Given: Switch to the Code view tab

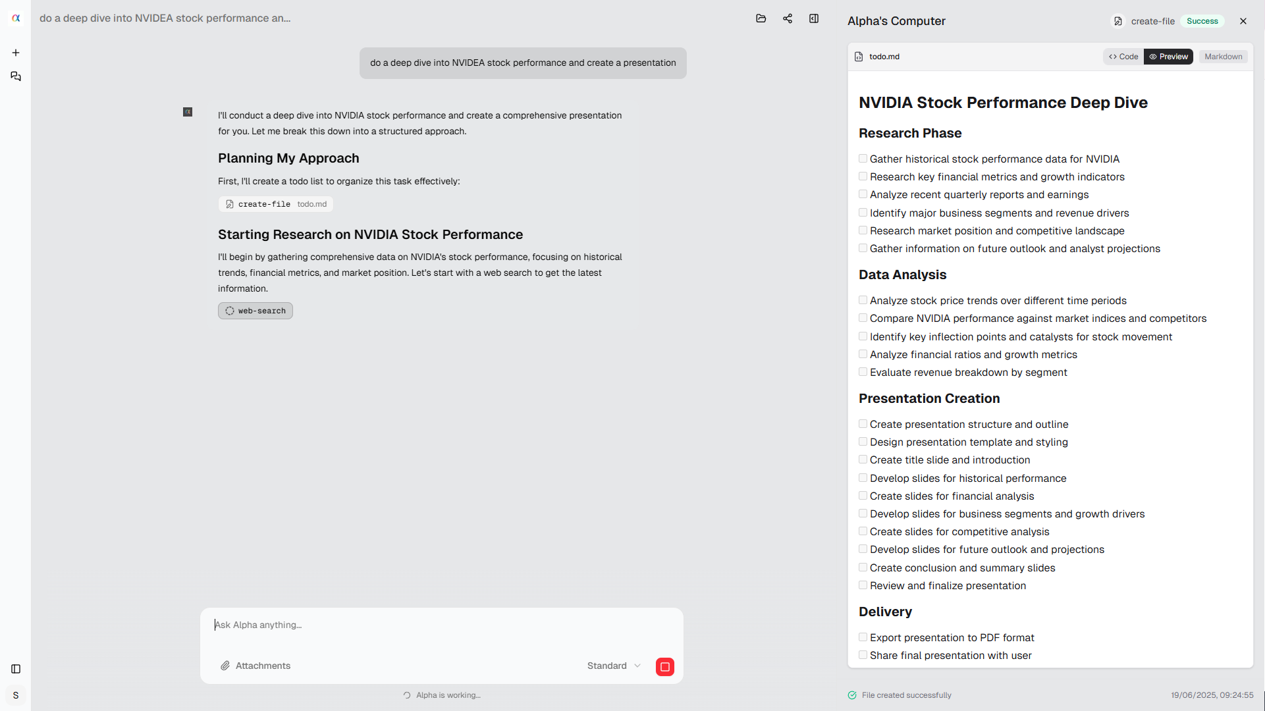Looking at the screenshot, I should tap(1123, 57).
